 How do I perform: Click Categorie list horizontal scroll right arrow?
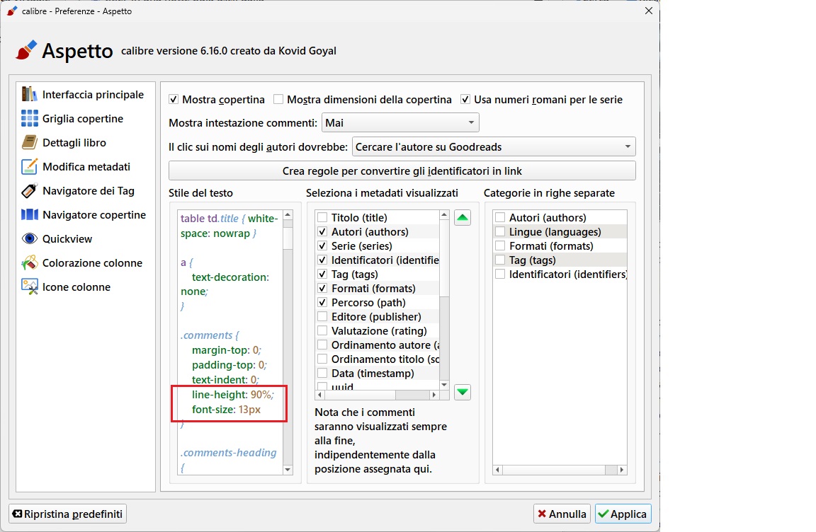point(621,470)
